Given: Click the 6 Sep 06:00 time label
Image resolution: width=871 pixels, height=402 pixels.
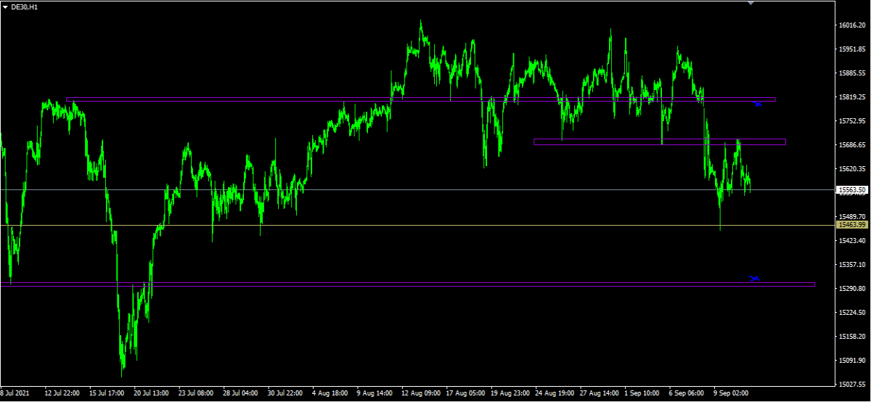Looking at the screenshot, I should point(687,393).
